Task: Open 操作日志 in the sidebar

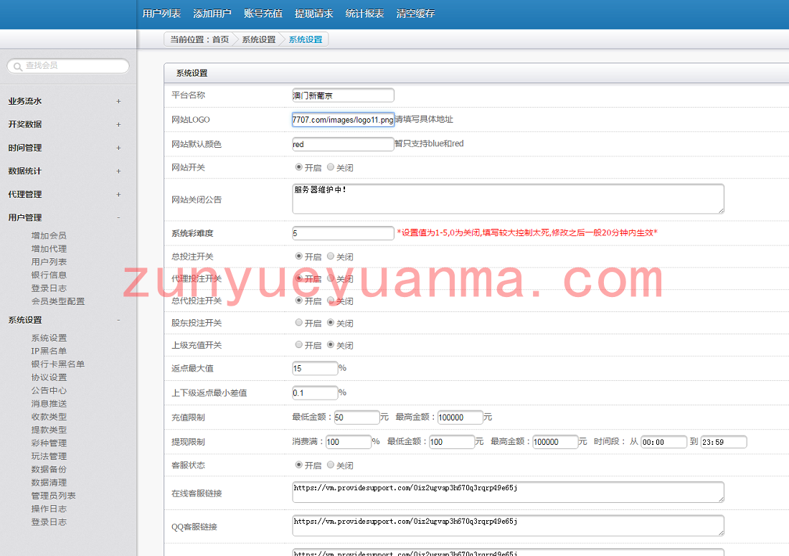Action: (49, 509)
